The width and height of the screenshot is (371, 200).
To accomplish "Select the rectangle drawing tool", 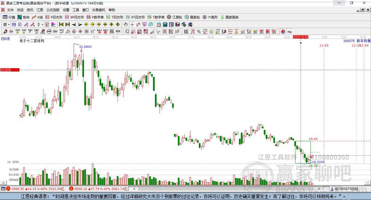I will (x=127, y=32).
